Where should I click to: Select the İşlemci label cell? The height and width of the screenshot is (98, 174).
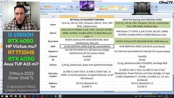(53, 33)
